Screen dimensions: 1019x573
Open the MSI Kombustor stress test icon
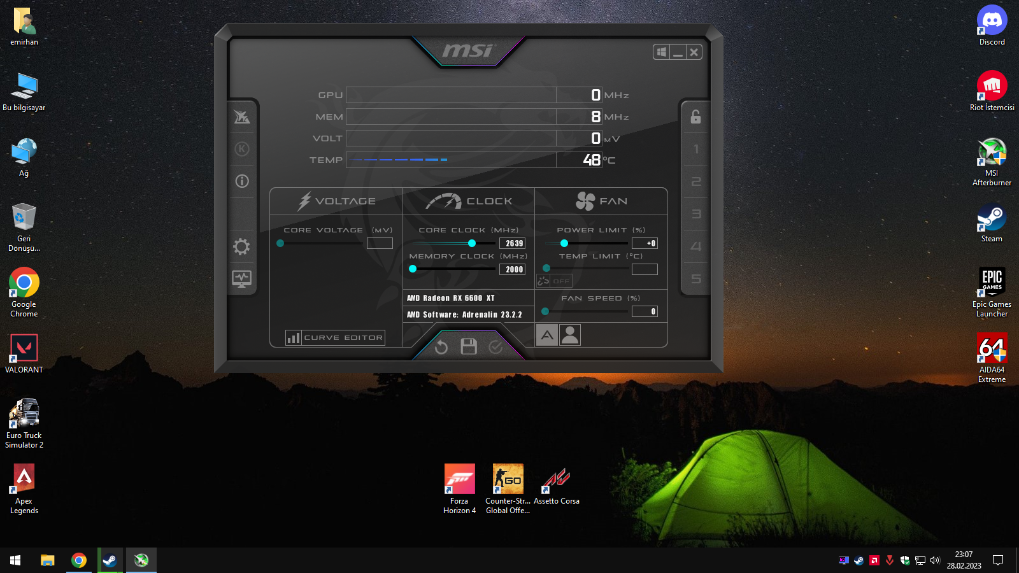242,149
